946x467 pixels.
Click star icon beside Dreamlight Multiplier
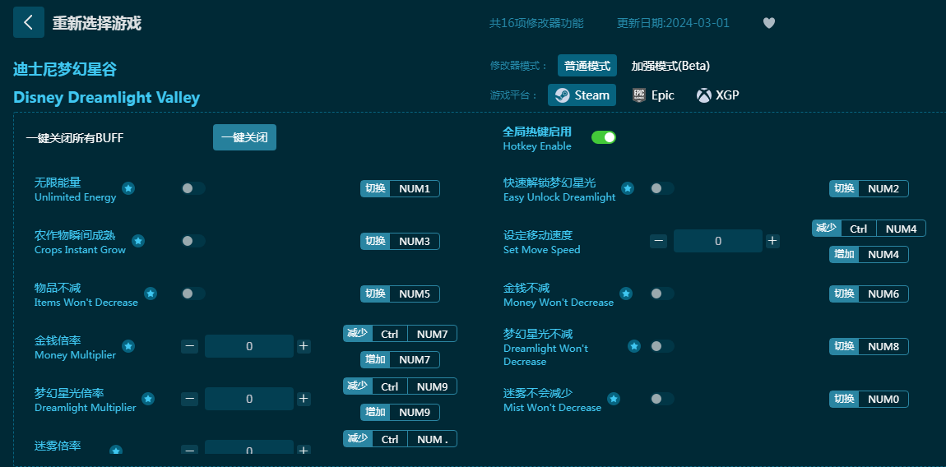tap(148, 399)
